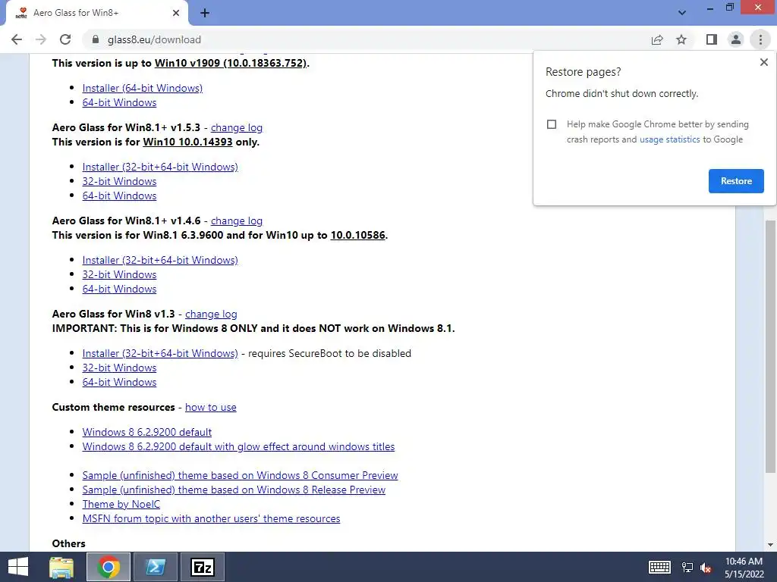Download v1.4.6 32-bit Windows link
Image resolution: width=777 pixels, height=582 pixels.
[119, 274]
